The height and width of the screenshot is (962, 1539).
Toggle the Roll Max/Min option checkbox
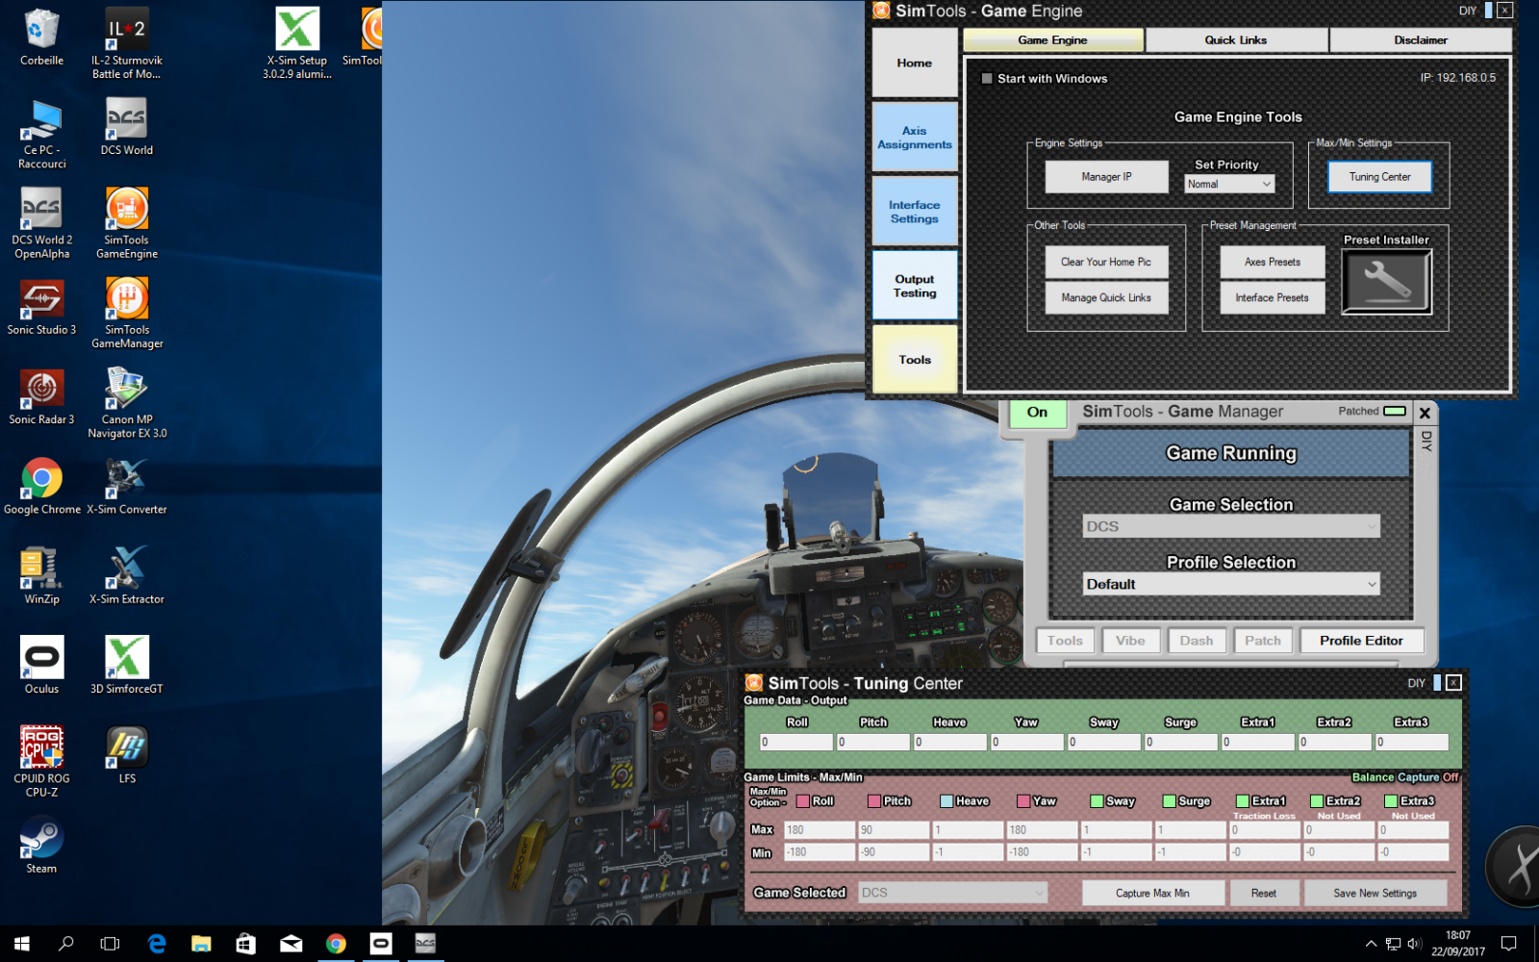(x=802, y=801)
